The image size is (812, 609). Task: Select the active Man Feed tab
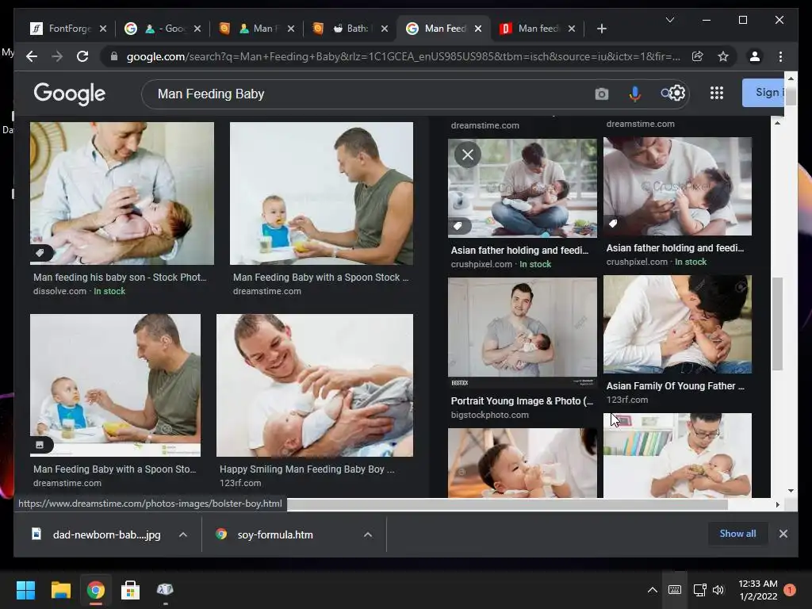pos(441,29)
